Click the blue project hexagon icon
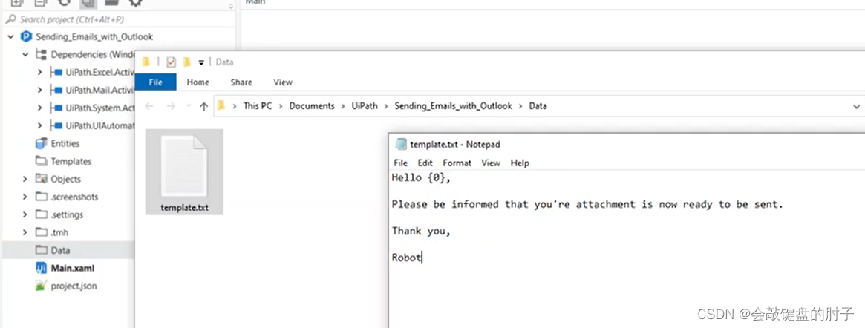The width and height of the screenshot is (865, 328). pos(26,37)
